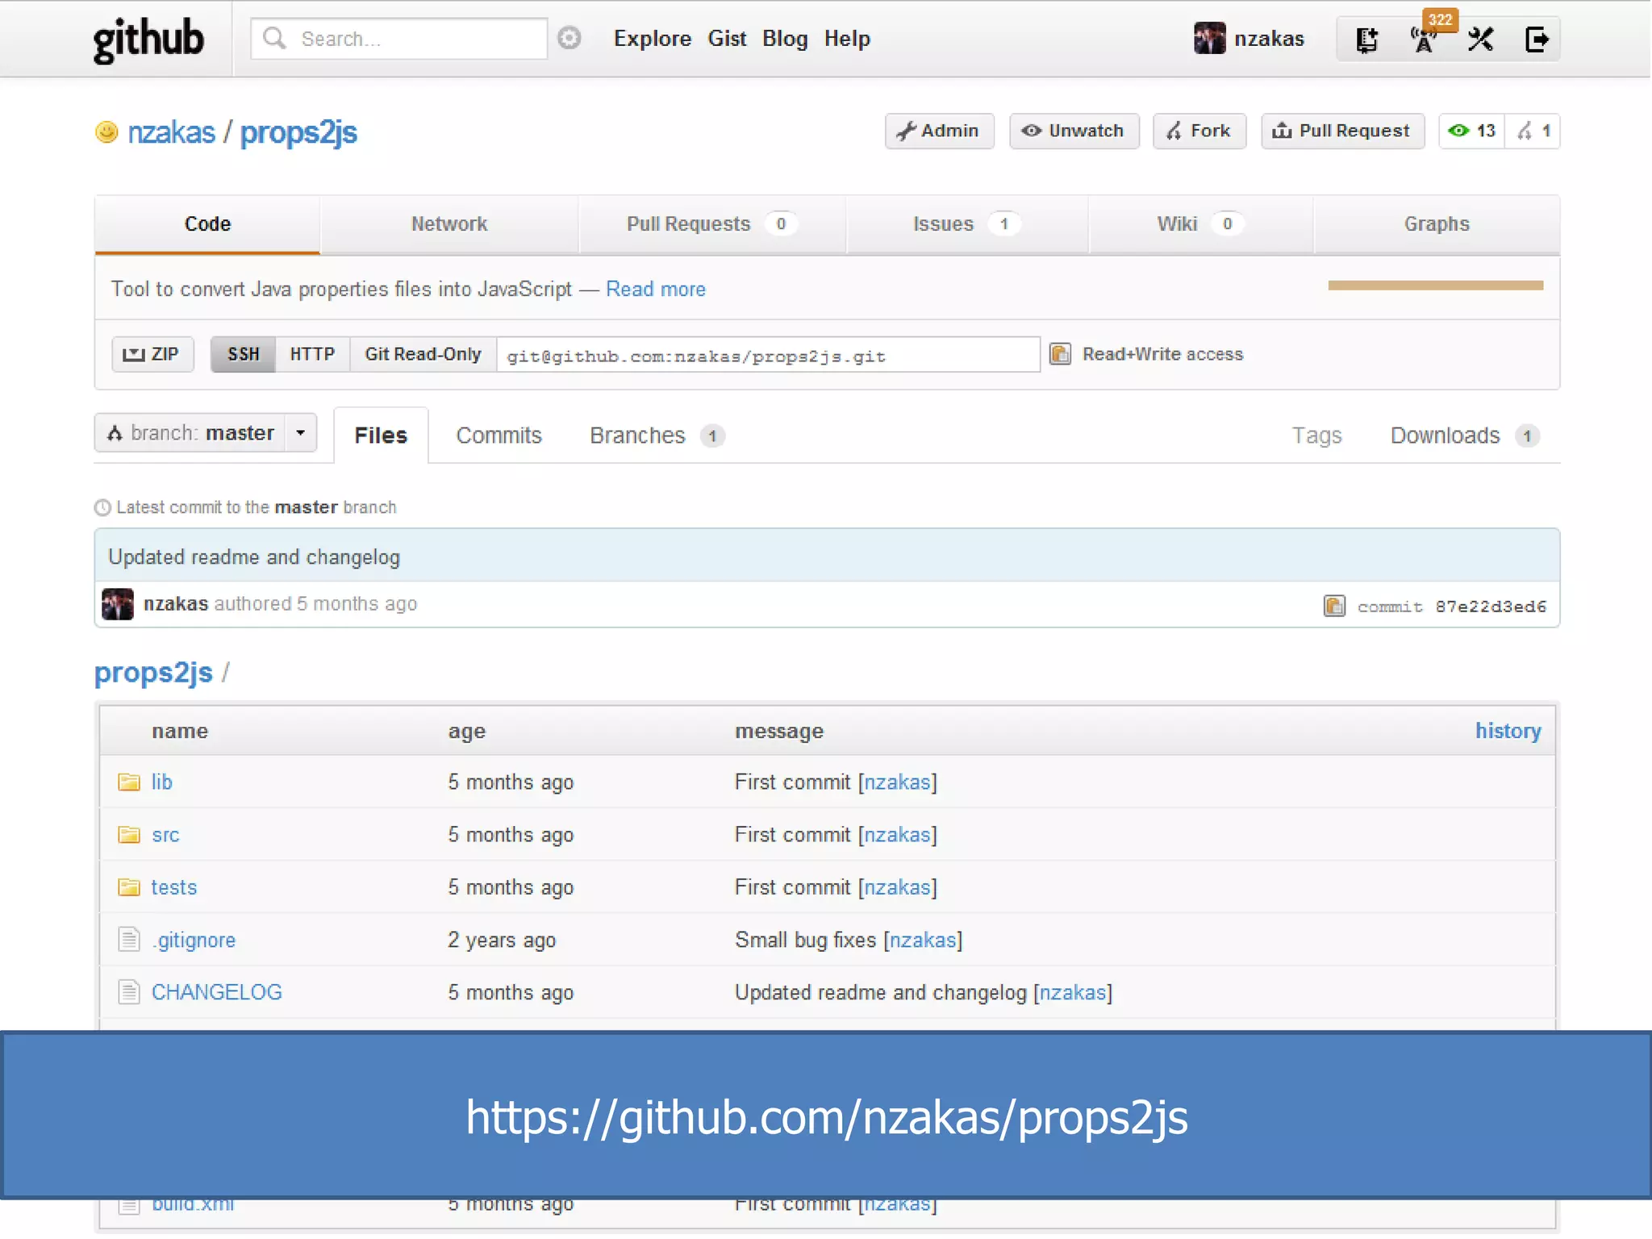Screen dimensions: 1652x1239
Task: Click the git clone URL field
Action: 768,355
